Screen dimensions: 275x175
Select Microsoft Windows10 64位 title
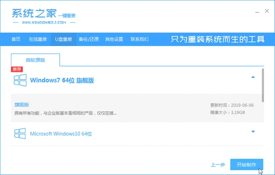[x=61, y=134]
